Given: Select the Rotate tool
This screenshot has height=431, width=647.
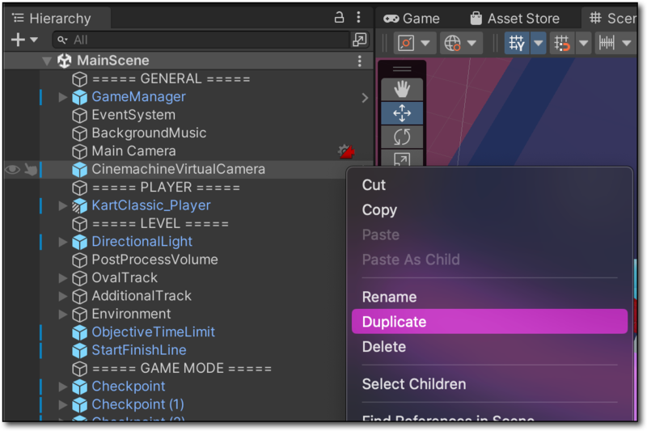Looking at the screenshot, I should pyautogui.click(x=402, y=137).
